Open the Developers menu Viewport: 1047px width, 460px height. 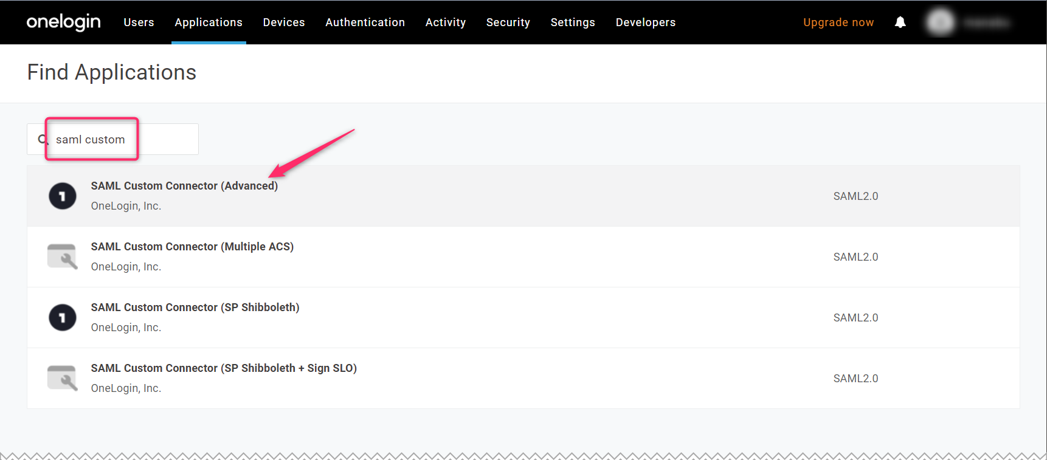tap(646, 22)
